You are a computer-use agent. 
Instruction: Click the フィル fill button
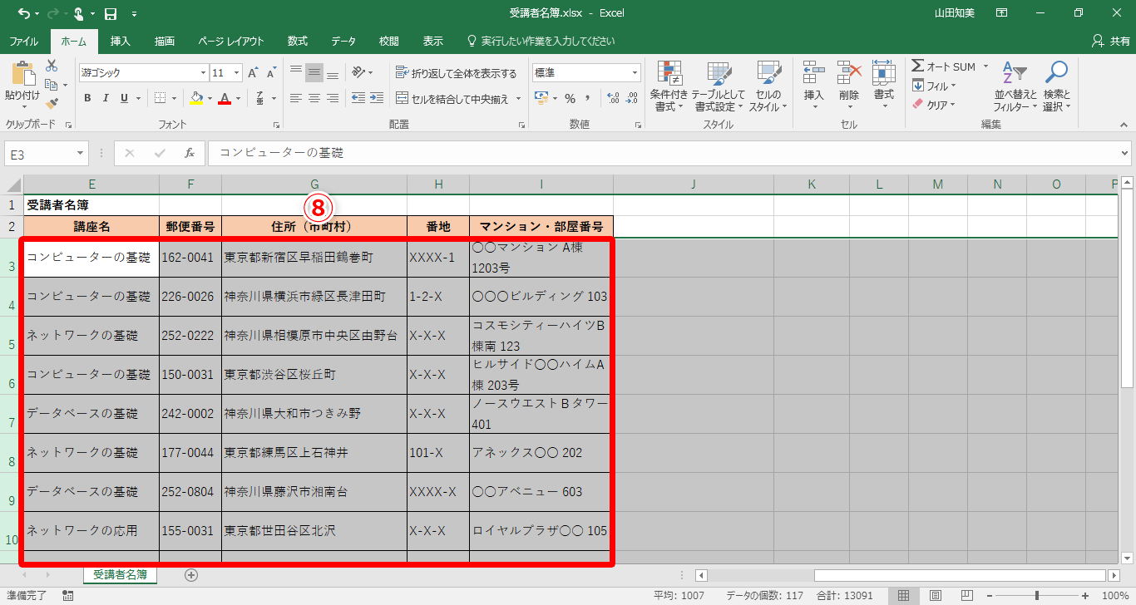[x=934, y=86]
